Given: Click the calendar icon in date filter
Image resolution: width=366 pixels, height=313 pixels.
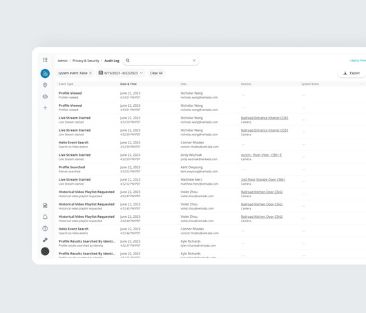Looking at the screenshot, I should (x=101, y=72).
